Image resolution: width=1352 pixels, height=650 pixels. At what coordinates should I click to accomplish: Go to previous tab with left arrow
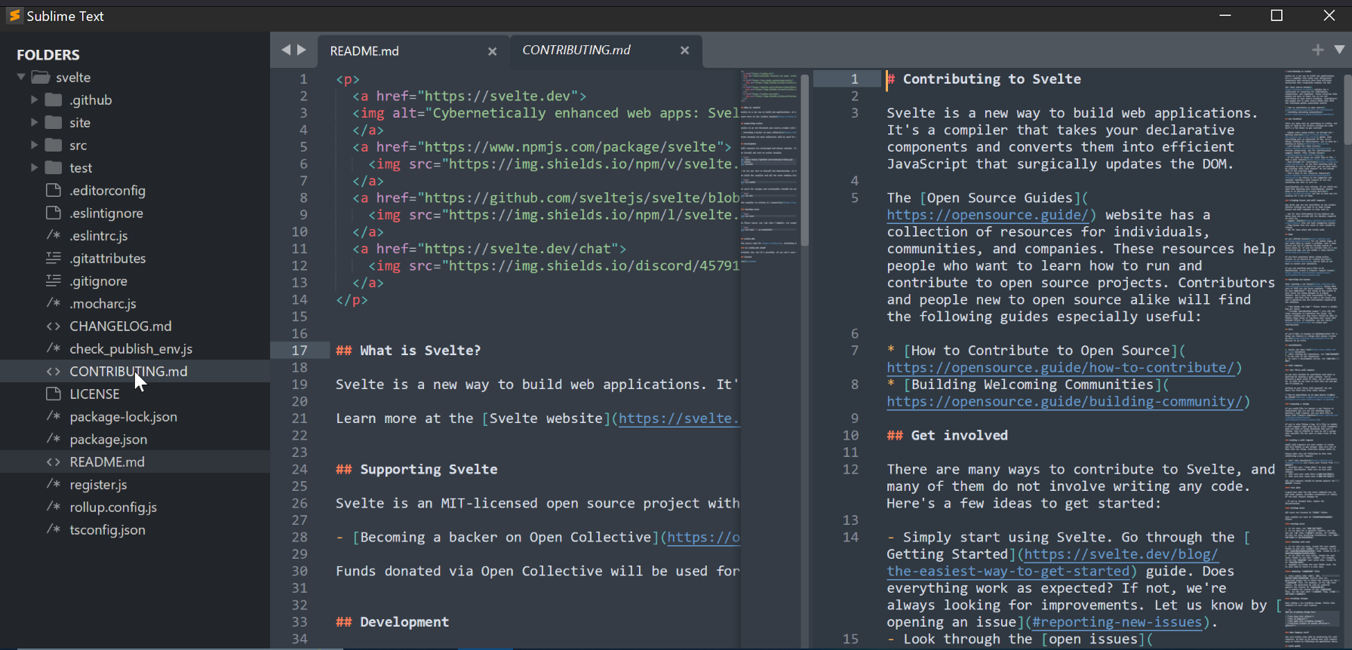(x=286, y=50)
